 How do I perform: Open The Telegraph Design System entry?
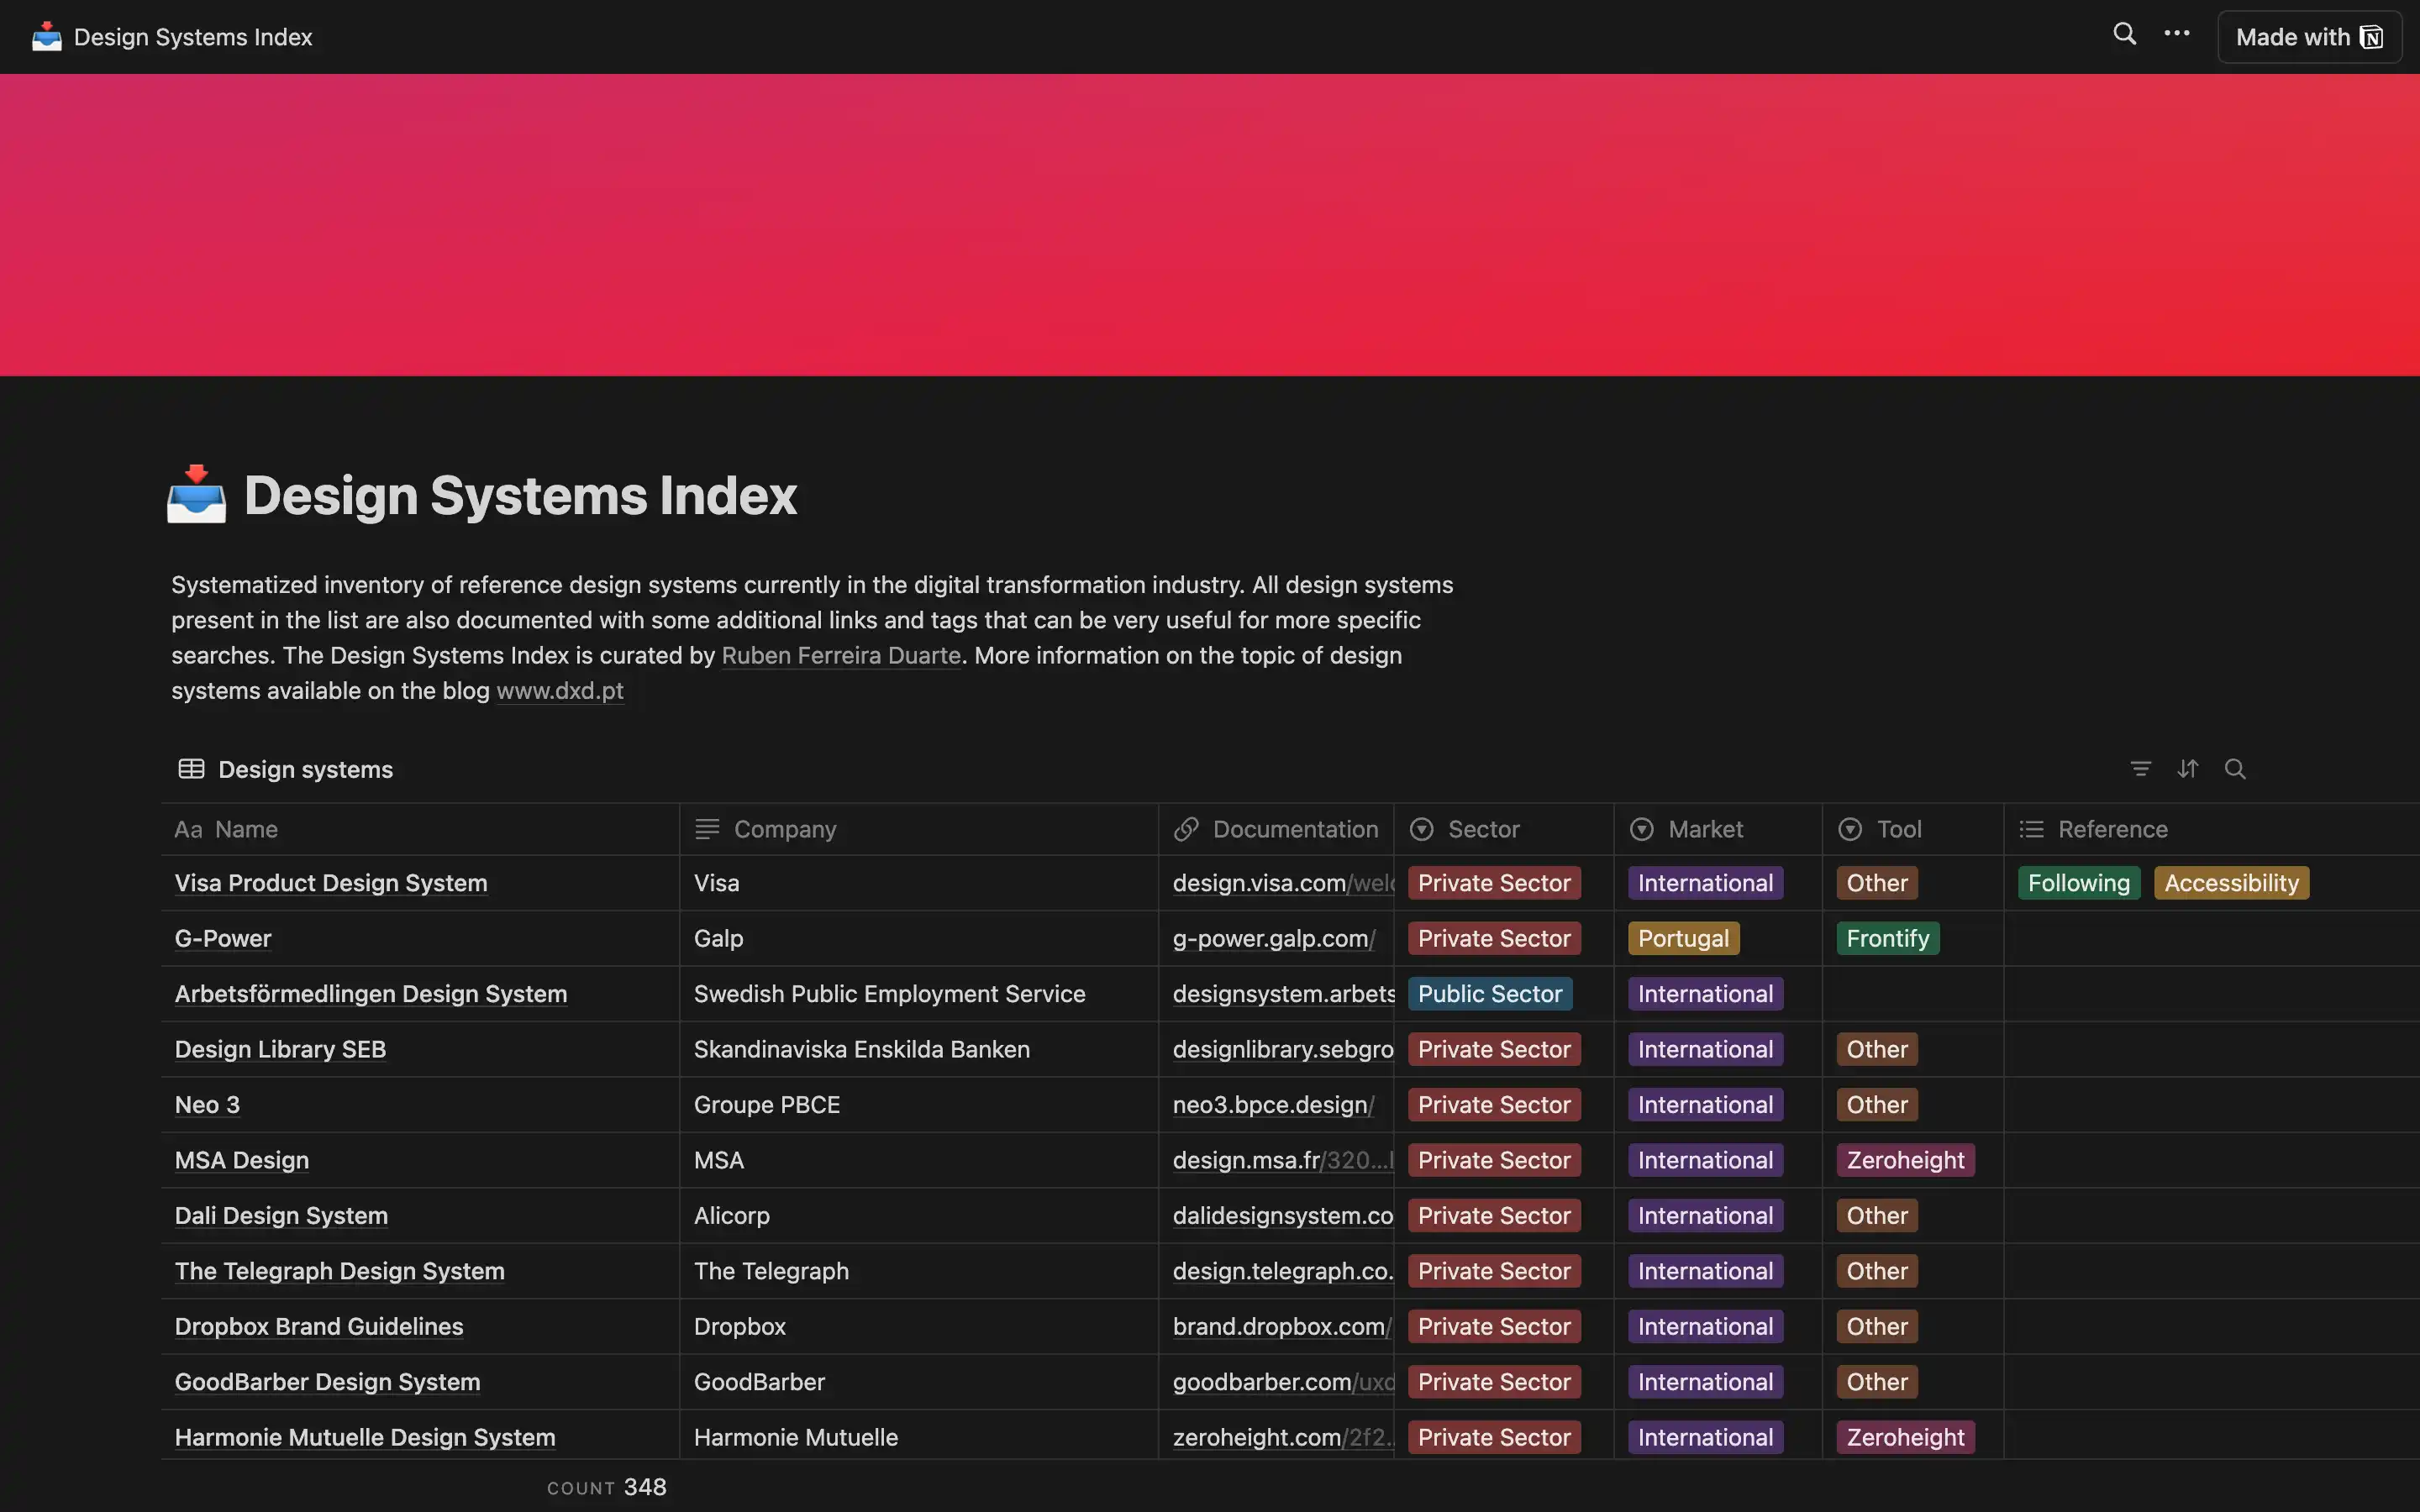pyautogui.click(x=340, y=1271)
